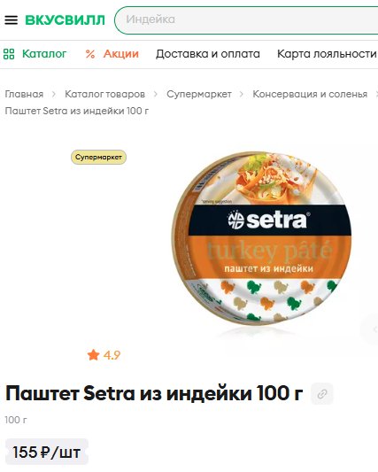Go to Супермаркет breadcrumb
Screen dimensions: 378x472
coord(199,94)
